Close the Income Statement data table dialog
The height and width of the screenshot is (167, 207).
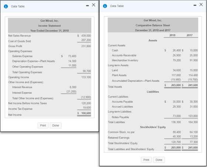(94, 5)
